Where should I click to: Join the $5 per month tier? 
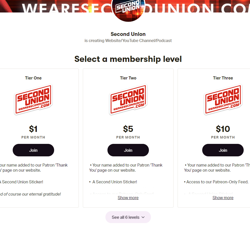click(128, 150)
